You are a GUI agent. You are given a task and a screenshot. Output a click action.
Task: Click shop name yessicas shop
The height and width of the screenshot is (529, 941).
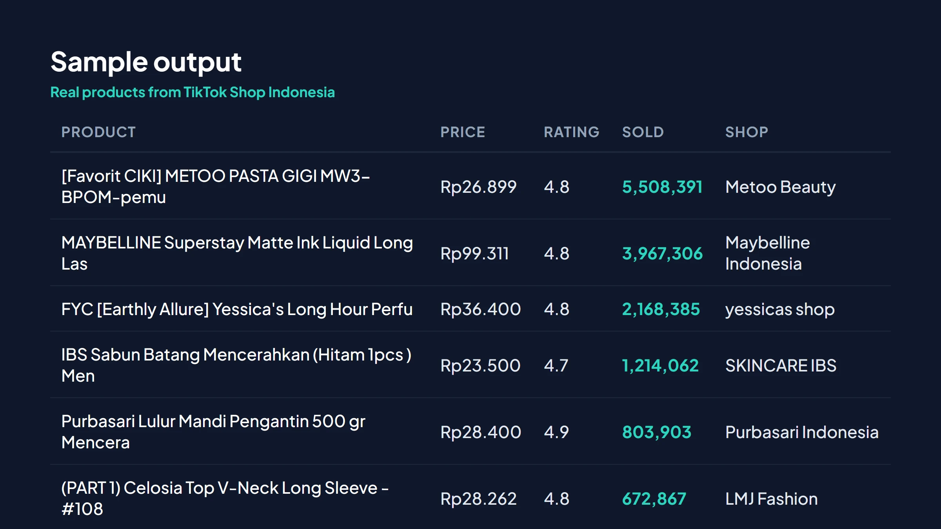coord(780,309)
